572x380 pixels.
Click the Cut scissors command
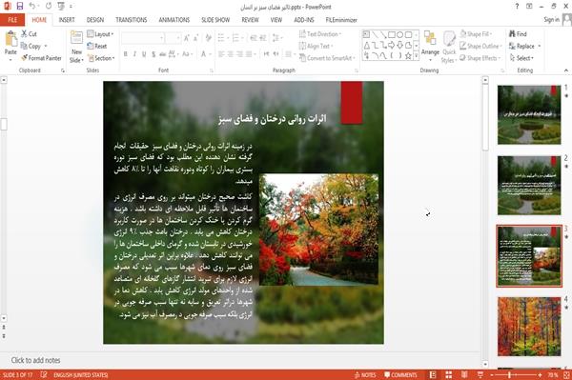[29, 34]
